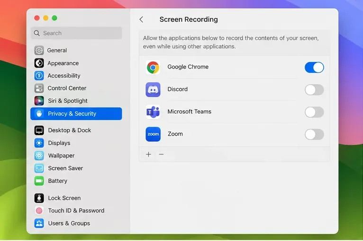Open Appearance settings
The image size is (363, 241).
point(76,63)
